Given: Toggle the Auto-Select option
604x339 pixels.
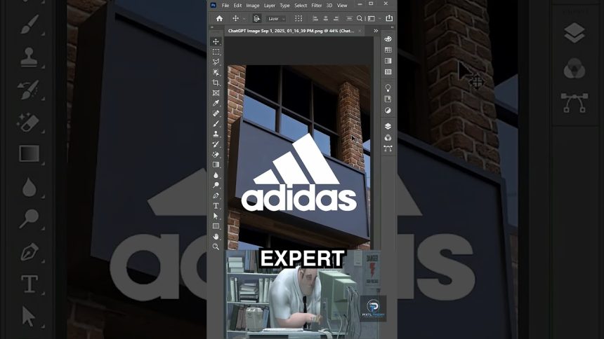Looking at the screenshot, I should 256,18.
